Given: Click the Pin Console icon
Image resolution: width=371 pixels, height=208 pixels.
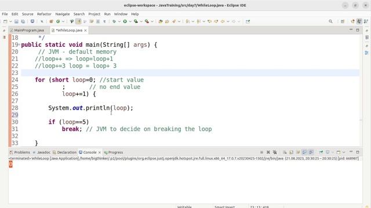Looking at the screenshot, I should (321, 153).
